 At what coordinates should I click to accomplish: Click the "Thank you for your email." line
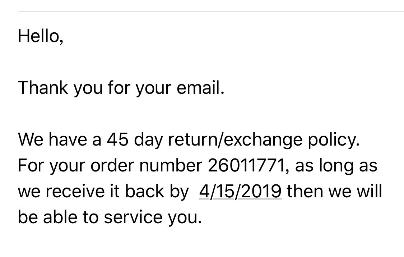121,88
